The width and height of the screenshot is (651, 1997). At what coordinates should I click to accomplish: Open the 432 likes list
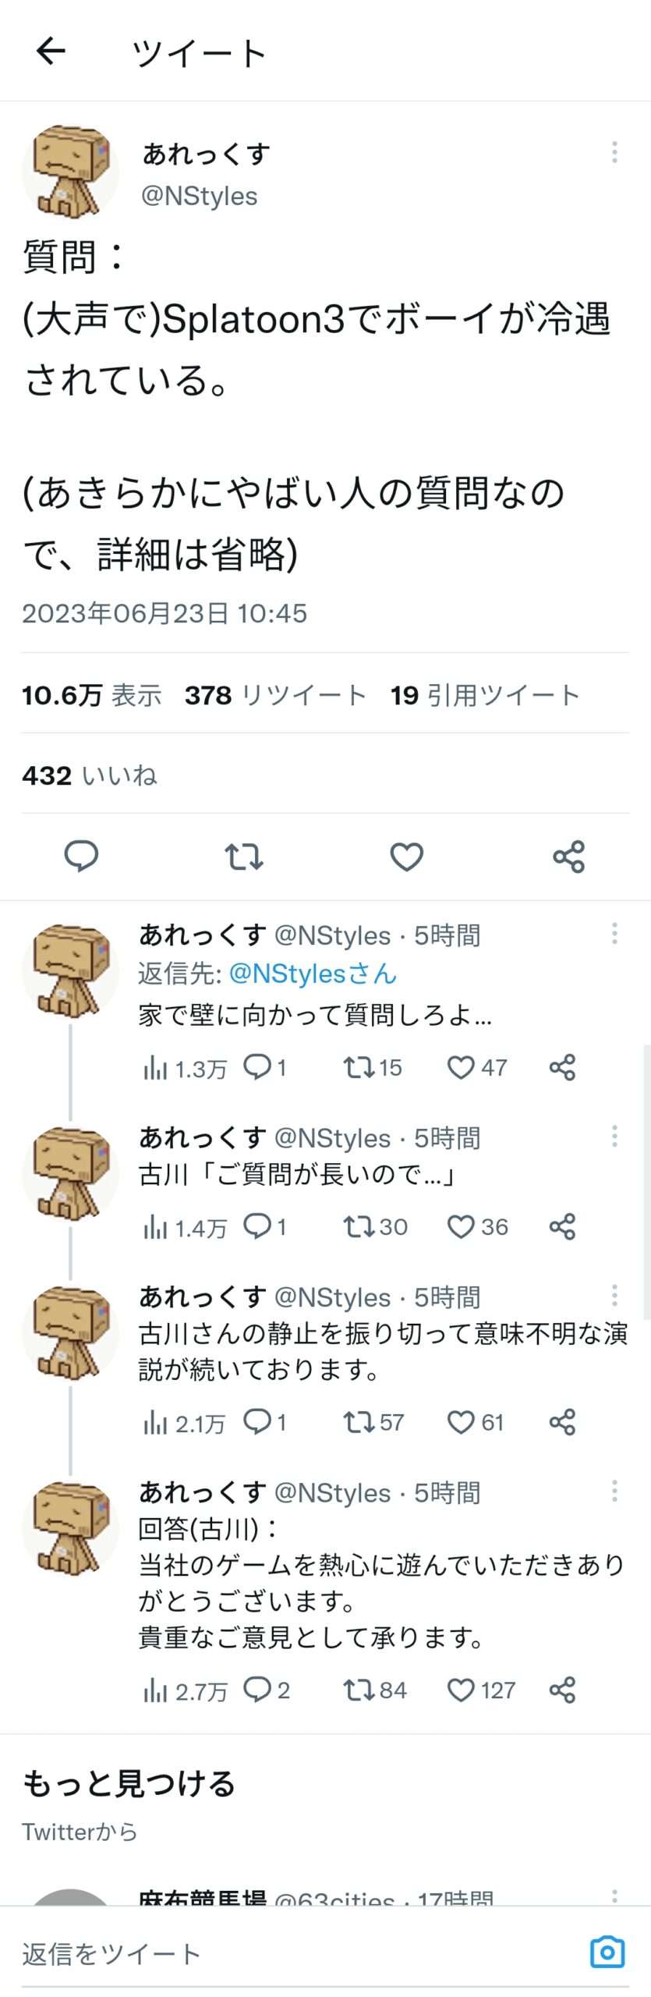click(x=90, y=775)
